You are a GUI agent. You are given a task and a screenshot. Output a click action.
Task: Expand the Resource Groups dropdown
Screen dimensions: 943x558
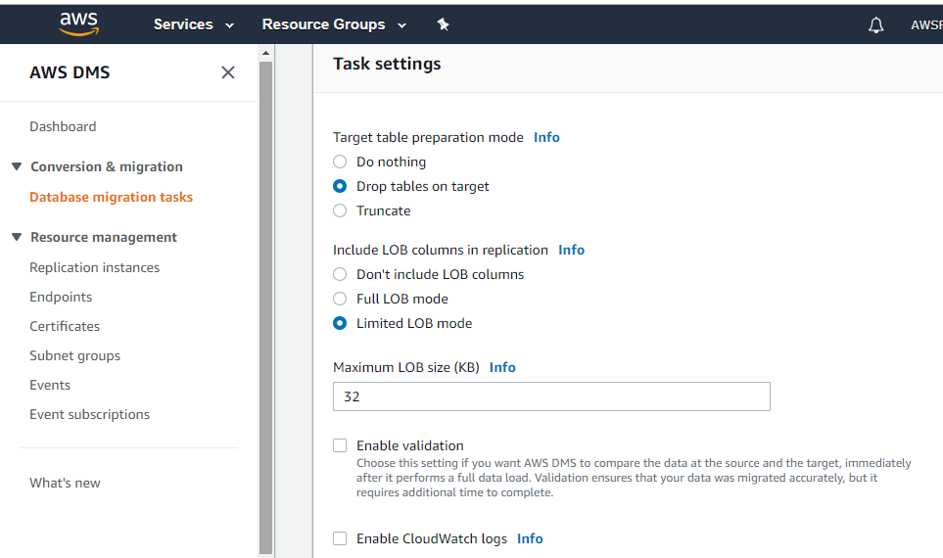tap(334, 24)
